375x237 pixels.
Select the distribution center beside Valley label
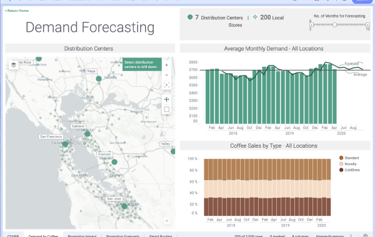(173, 152)
